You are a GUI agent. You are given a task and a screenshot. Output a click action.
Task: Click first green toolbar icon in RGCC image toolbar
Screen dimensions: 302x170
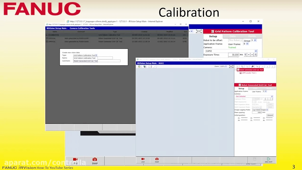click(139, 67)
